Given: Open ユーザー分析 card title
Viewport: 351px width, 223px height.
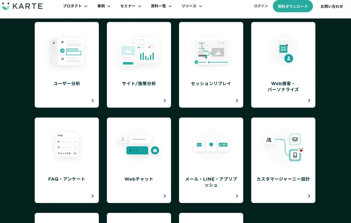Looking at the screenshot, I should click(x=67, y=83).
